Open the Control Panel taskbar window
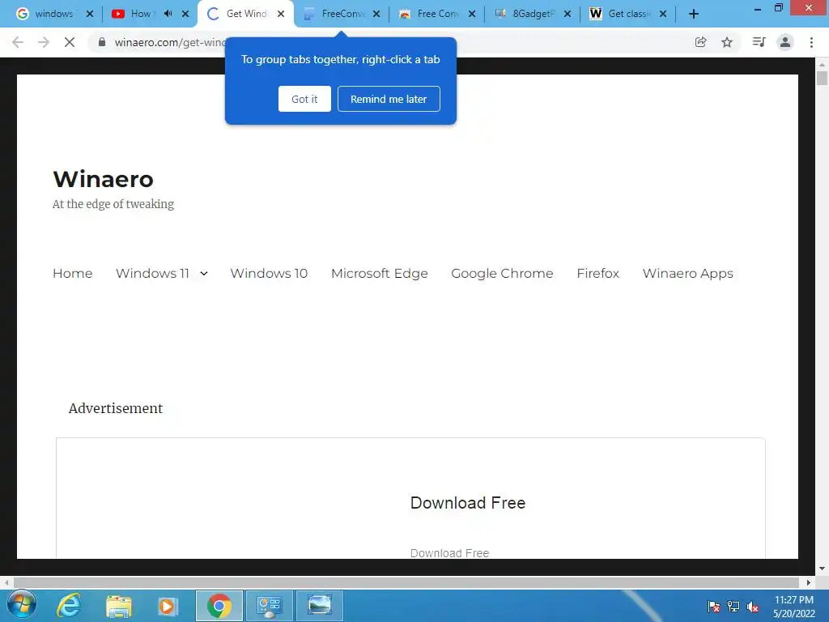The image size is (829, 622). point(269,606)
